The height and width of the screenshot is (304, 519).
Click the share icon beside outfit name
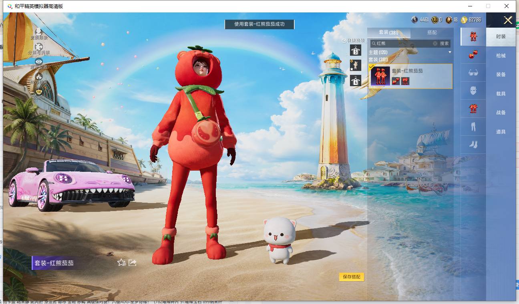click(133, 263)
